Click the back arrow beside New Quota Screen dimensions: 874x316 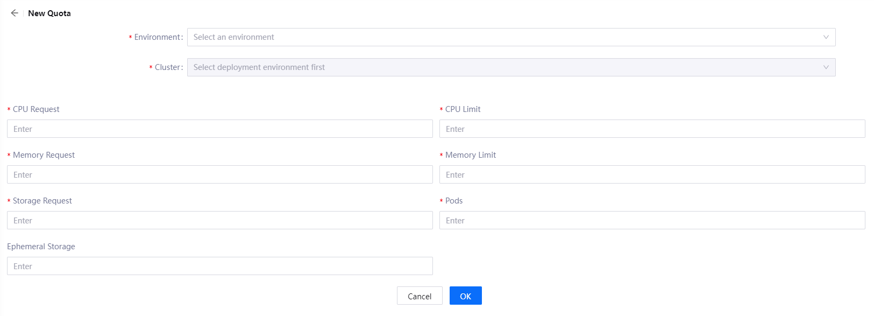15,13
